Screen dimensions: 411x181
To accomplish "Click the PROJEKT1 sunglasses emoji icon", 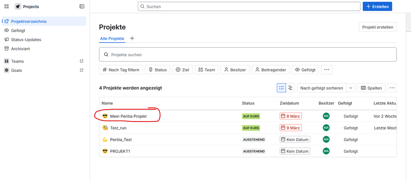I will point(105,151).
